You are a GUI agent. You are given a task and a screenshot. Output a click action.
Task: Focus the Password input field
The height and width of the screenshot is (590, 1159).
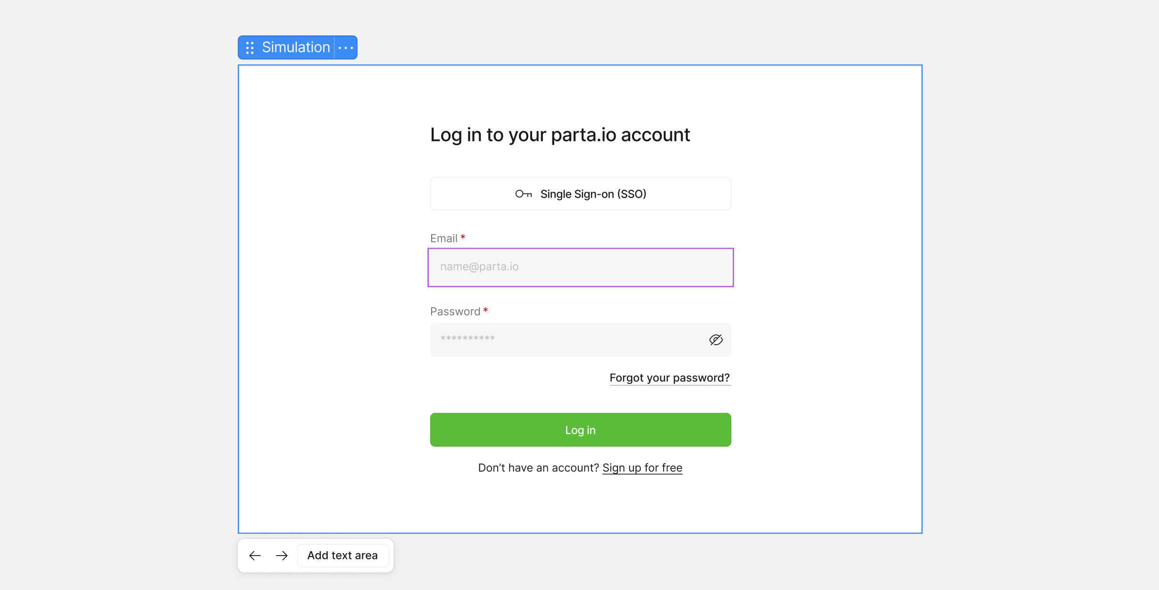coord(566,340)
